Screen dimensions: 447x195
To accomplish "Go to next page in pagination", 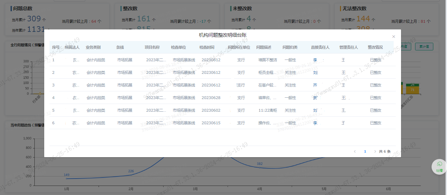I will click(x=375, y=152).
